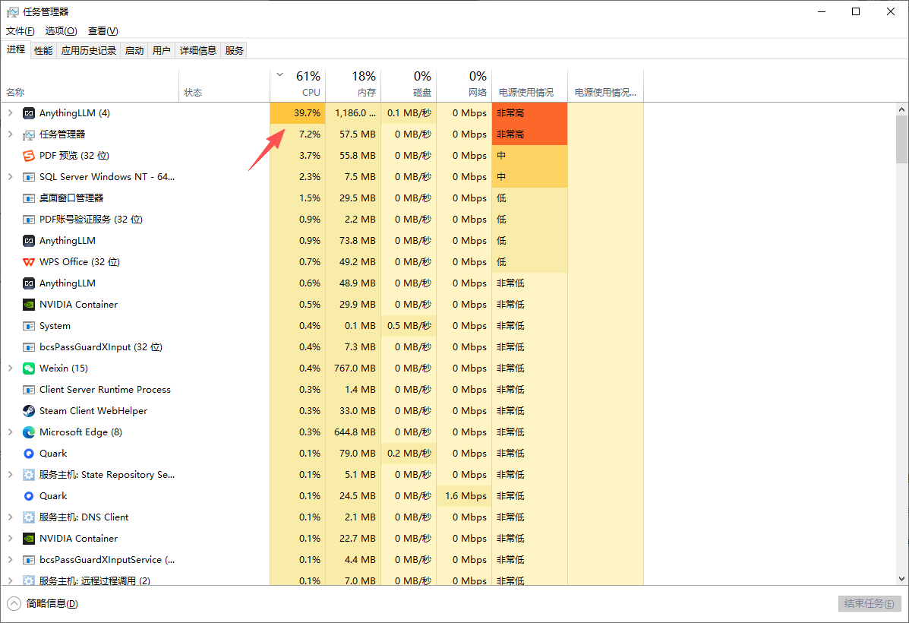Click the Task Manager title bar icon
The width and height of the screenshot is (909, 623).
[x=12, y=11]
